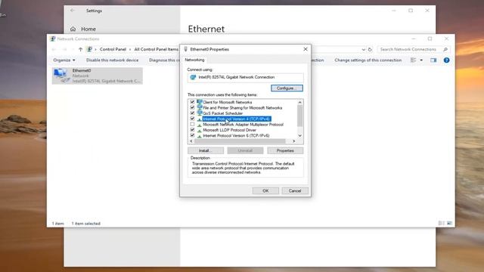Image resolution: width=484 pixels, height=272 pixels.
Task: Click the Configure button
Action: point(287,88)
